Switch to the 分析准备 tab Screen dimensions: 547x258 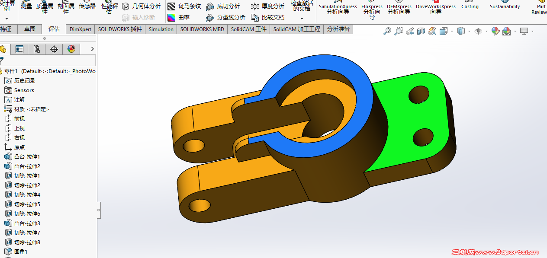coord(338,29)
